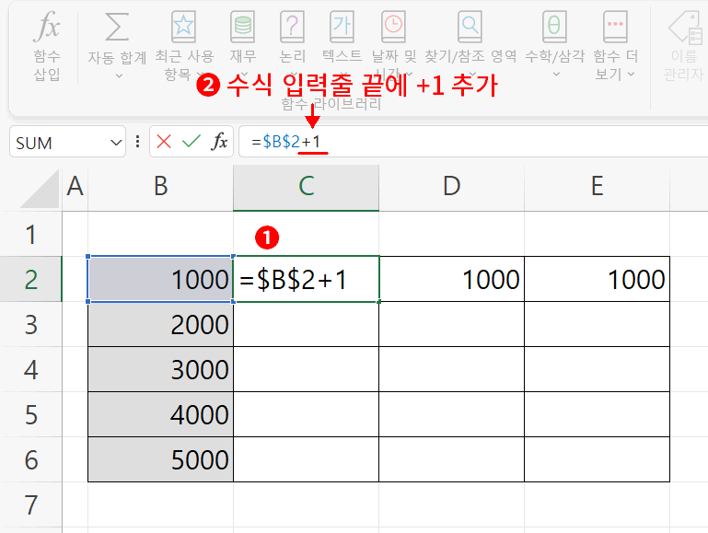Screen dimensions: 708x533
Task: Click the three-dot handle beside Name Box
Action: (x=138, y=142)
